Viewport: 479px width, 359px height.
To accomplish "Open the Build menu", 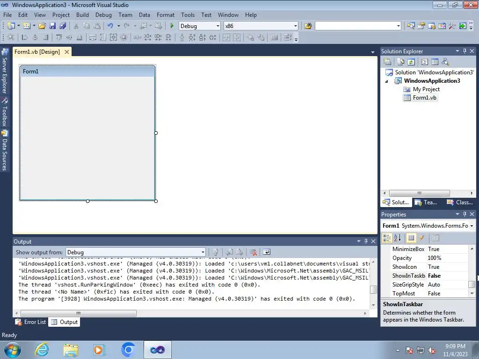I will click(x=82, y=15).
